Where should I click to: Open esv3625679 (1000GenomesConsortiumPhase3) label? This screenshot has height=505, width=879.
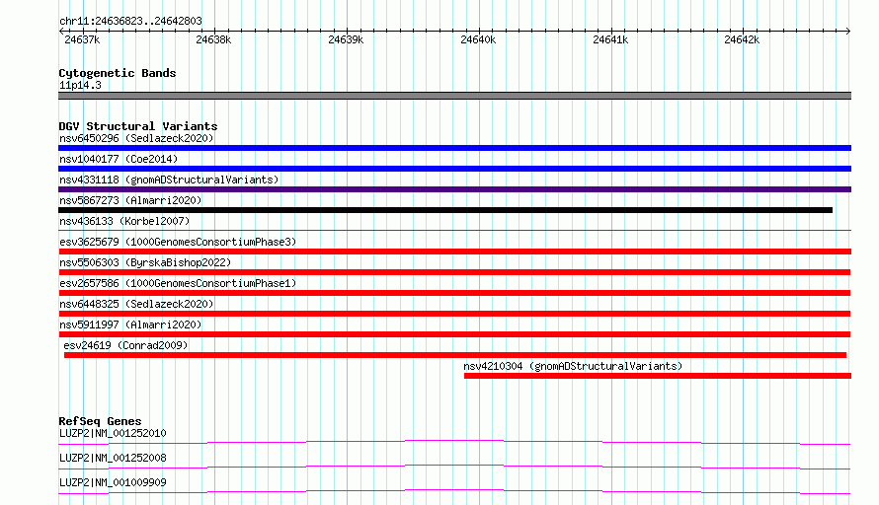click(x=178, y=242)
